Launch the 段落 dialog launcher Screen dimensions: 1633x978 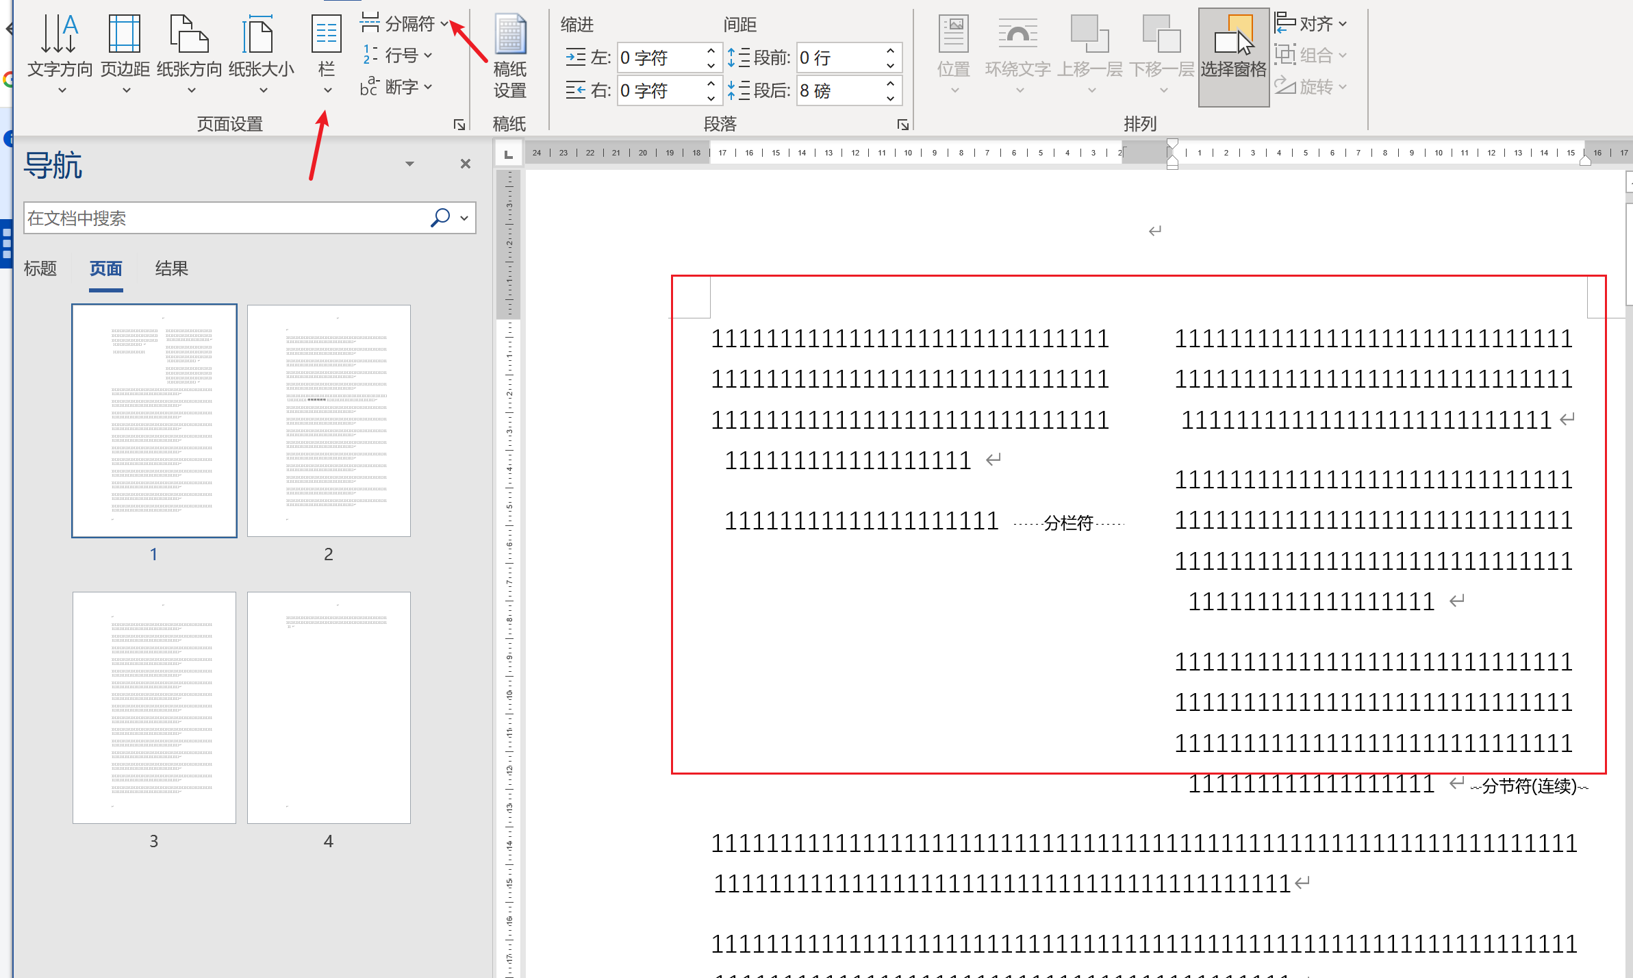903,125
